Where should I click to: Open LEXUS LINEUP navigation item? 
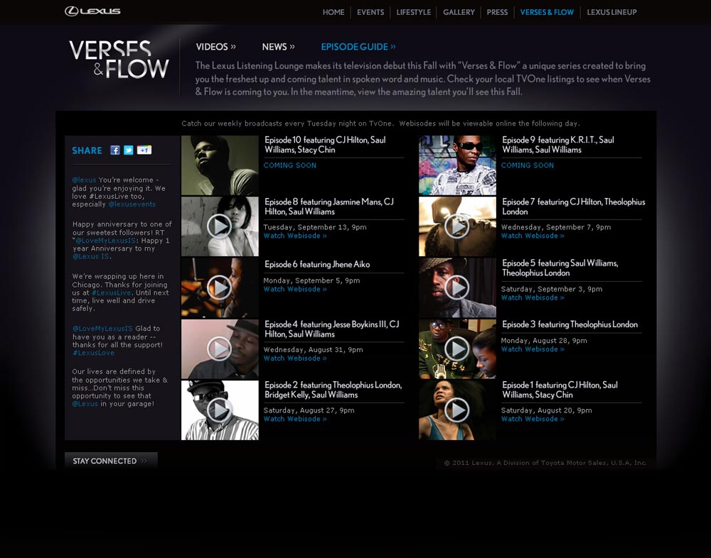click(x=611, y=12)
